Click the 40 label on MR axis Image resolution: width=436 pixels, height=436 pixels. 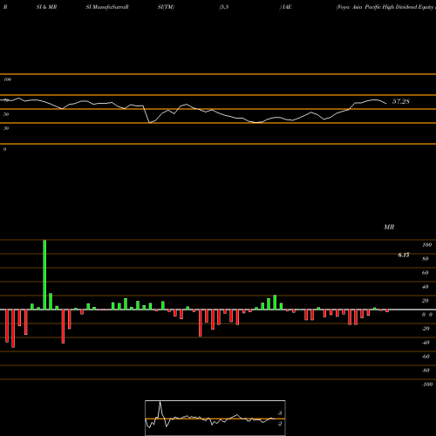pos(425,287)
